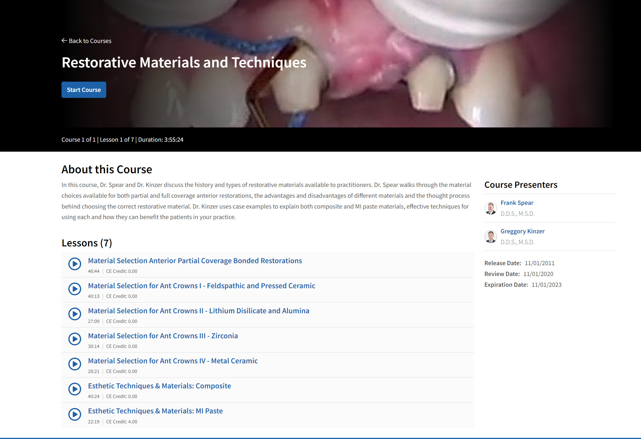Click the CE Credit: 4.00 value
The width and height of the screenshot is (641, 439).
click(x=122, y=422)
